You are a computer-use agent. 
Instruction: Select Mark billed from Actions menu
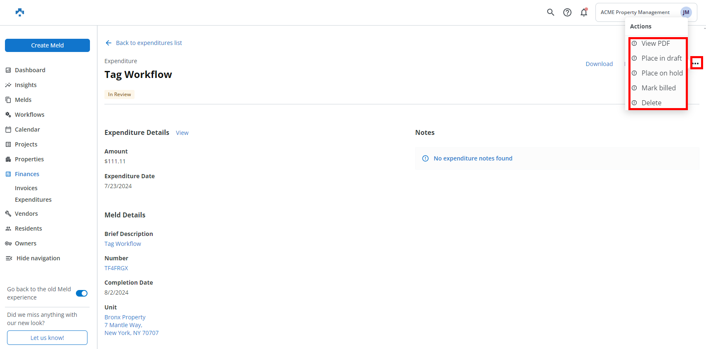(658, 88)
